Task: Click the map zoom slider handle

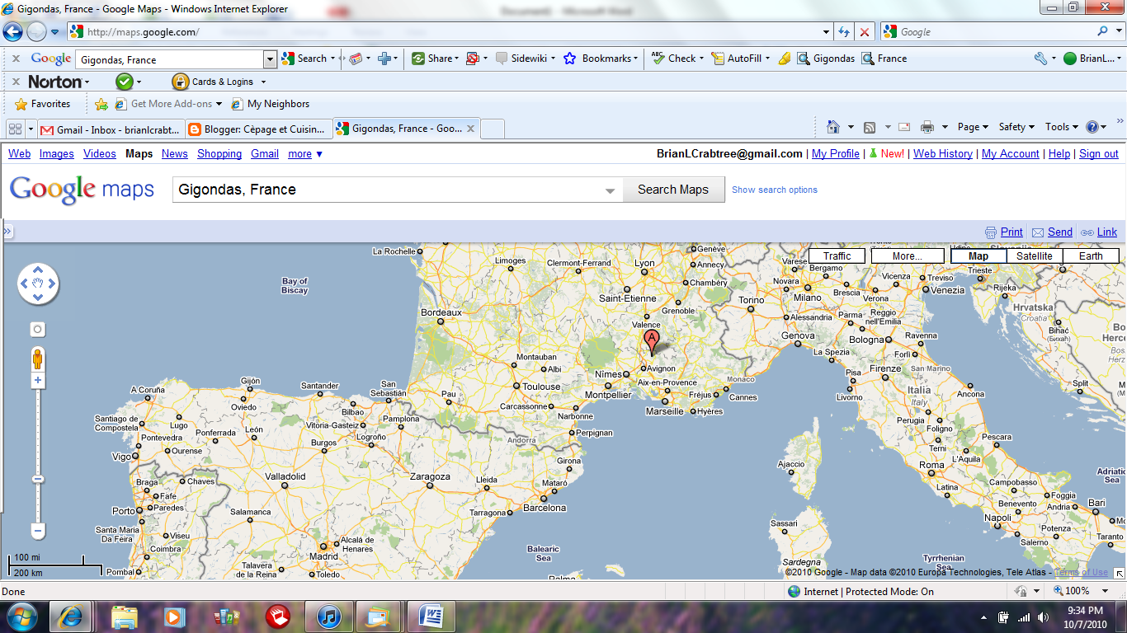Action: pyautogui.click(x=37, y=480)
